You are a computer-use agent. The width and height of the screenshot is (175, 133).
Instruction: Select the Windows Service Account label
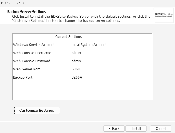pos(34,45)
